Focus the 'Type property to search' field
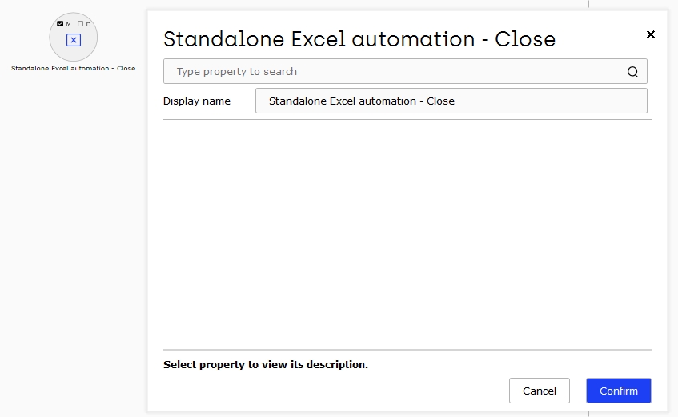This screenshot has height=417, width=678. (405, 71)
